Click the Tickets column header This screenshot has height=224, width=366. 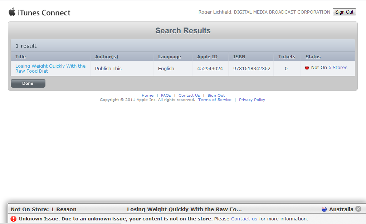pyautogui.click(x=287, y=57)
